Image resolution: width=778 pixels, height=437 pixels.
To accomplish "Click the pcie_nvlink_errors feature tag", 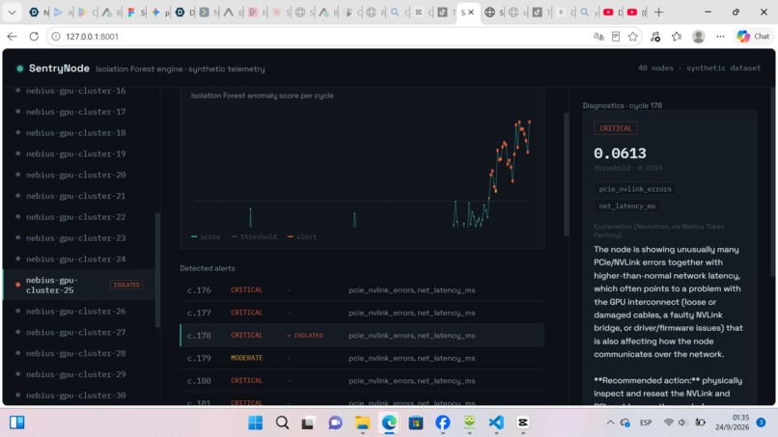I will (x=634, y=189).
